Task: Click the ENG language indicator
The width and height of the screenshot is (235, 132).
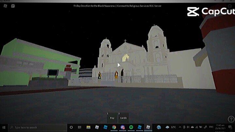Action: 211,127
